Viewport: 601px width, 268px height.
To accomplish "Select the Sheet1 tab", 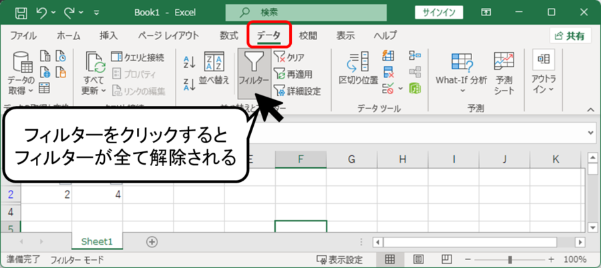I will pyautogui.click(x=97, y=241).
